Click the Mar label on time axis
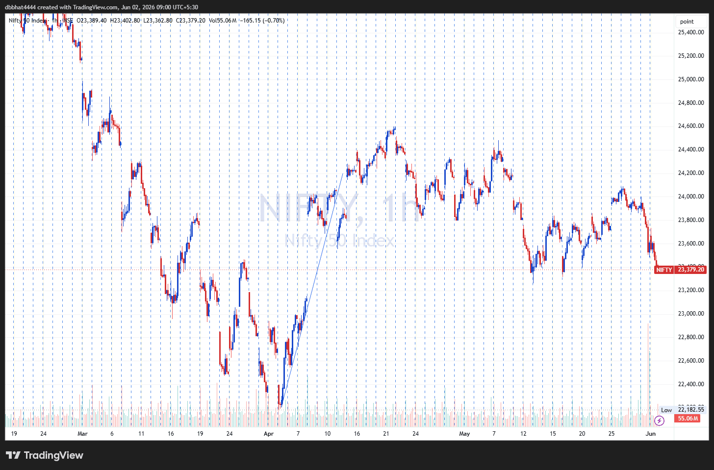The height and width of the screenshot is (470, 714). (82, 434)
